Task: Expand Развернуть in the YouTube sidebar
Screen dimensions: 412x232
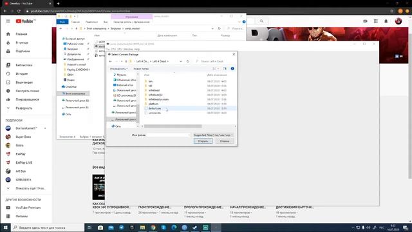Action: tap(24, 108)
